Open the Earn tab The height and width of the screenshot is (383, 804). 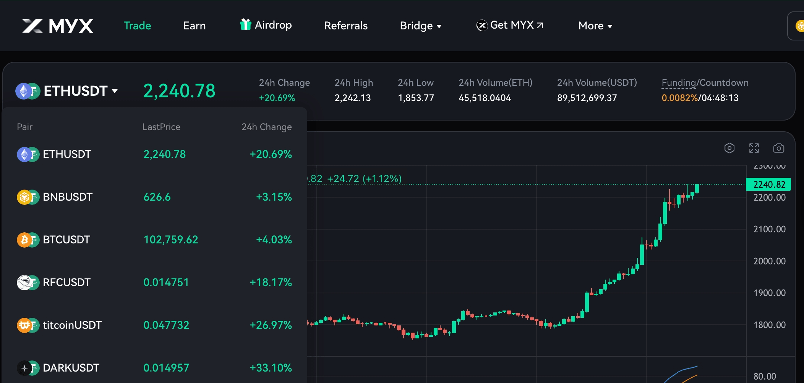point(195,26)
